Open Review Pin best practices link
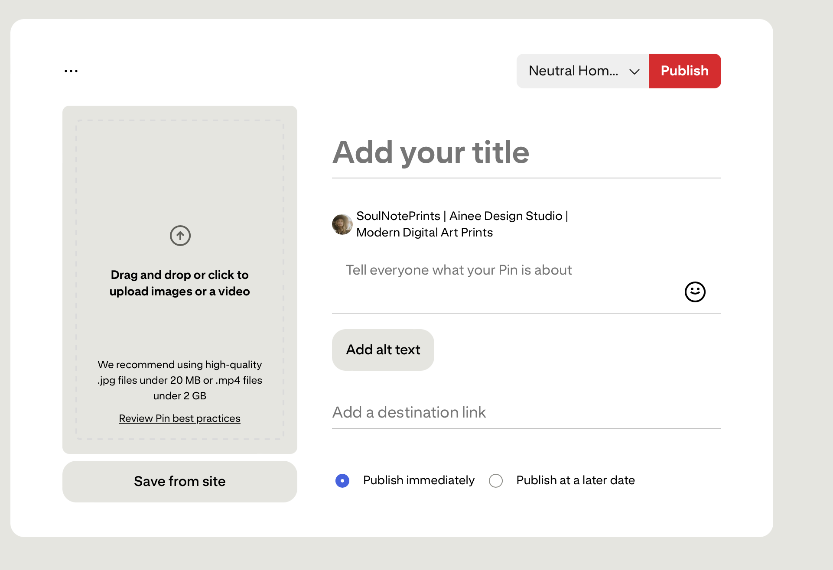Image resolution: width=833 pixels, height=570 pixels. (180, 418)
